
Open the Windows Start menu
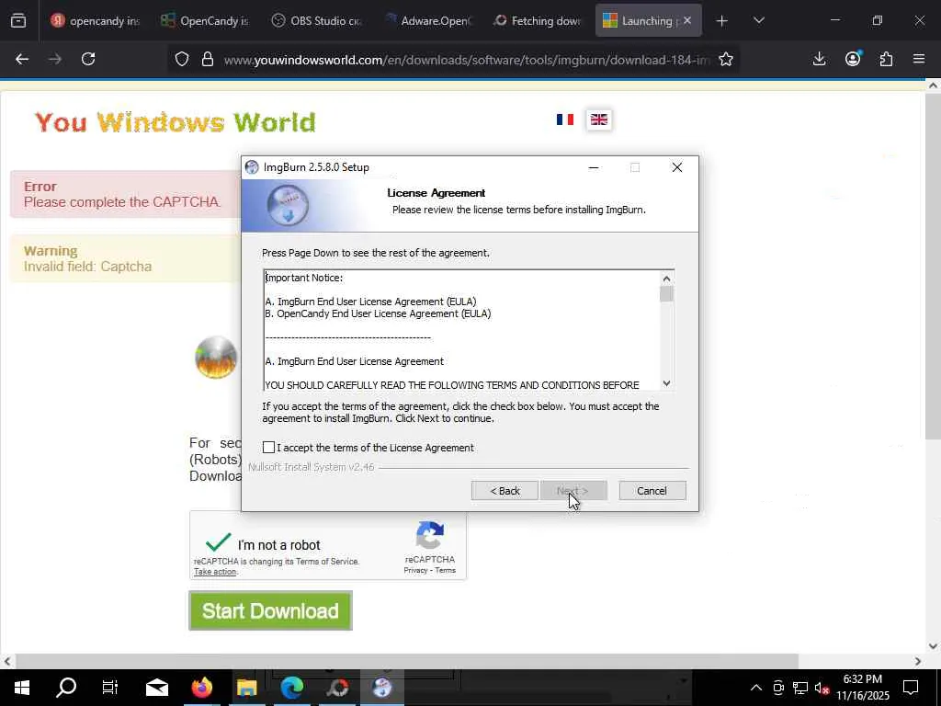pos(22,688)
